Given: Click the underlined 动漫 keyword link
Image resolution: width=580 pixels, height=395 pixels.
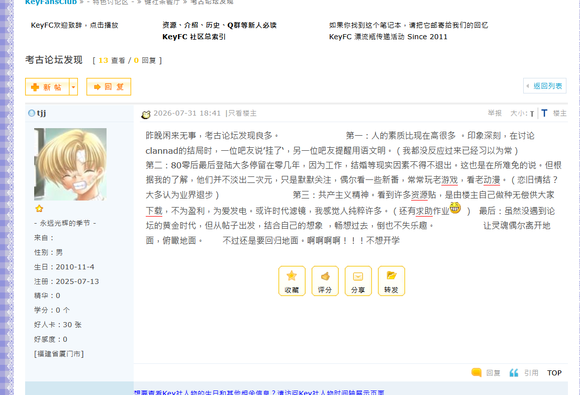Looking at the screenshot, I should (492, 180).
